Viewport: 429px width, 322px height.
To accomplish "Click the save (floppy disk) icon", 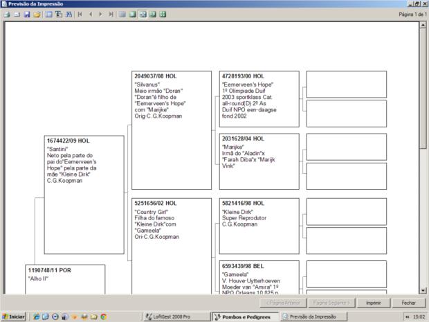I will point(27,14).
